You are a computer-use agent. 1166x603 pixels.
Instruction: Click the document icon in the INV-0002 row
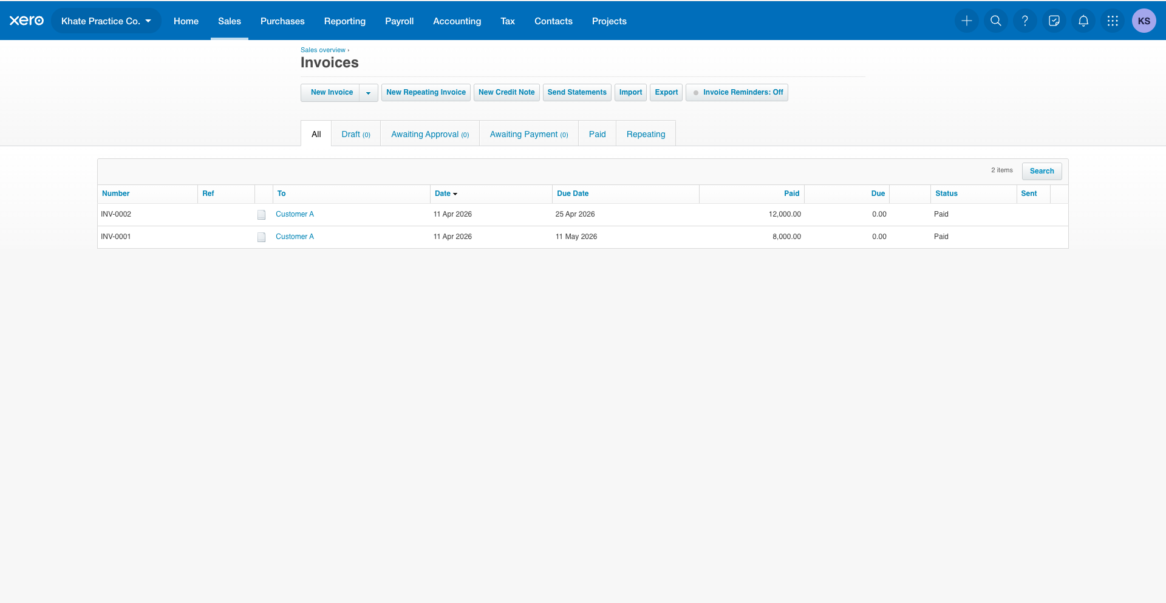(x=262, y=215)
